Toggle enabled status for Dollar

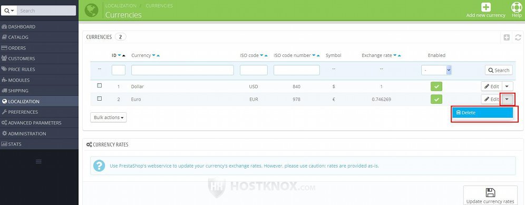436,86
